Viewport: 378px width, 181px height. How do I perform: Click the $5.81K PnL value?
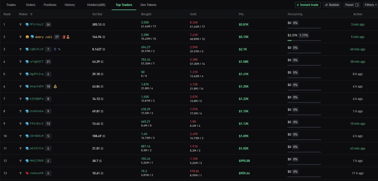(x=243, y=24)
